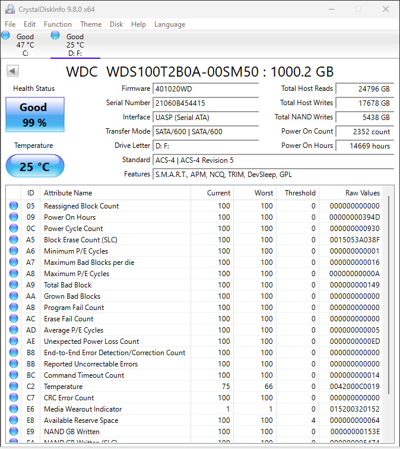Switch to the C: drive tab
Image resolution: width=400 pixels, height=449 pixels.
click(x=25, y=45)
